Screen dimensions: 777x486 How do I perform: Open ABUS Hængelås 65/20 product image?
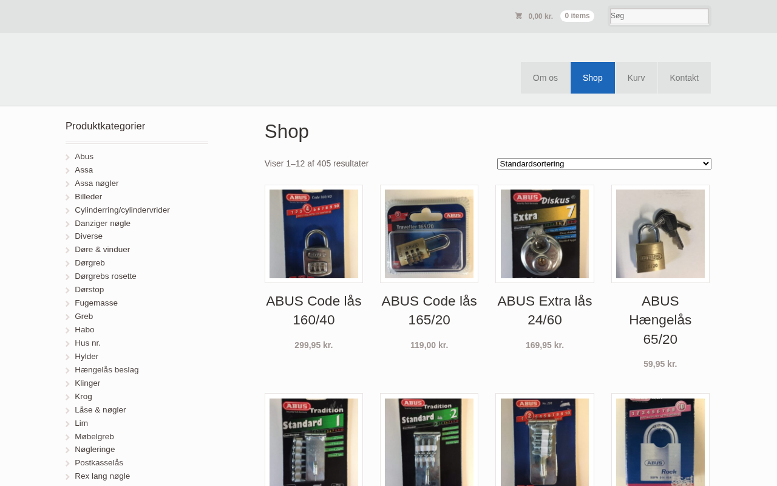tap(660, 234)
